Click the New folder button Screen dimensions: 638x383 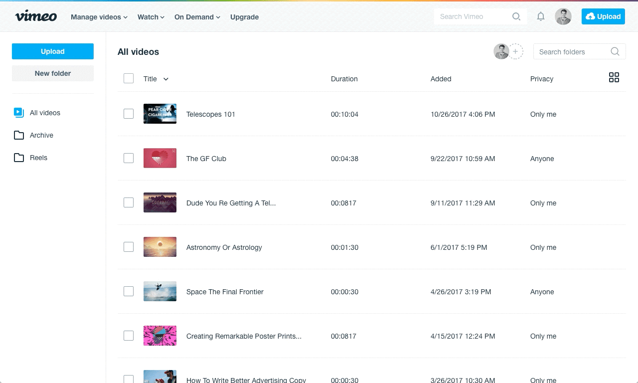coord(53,73)
